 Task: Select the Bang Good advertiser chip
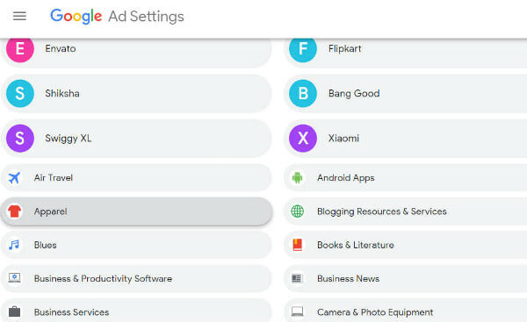[x=406, y=93]
